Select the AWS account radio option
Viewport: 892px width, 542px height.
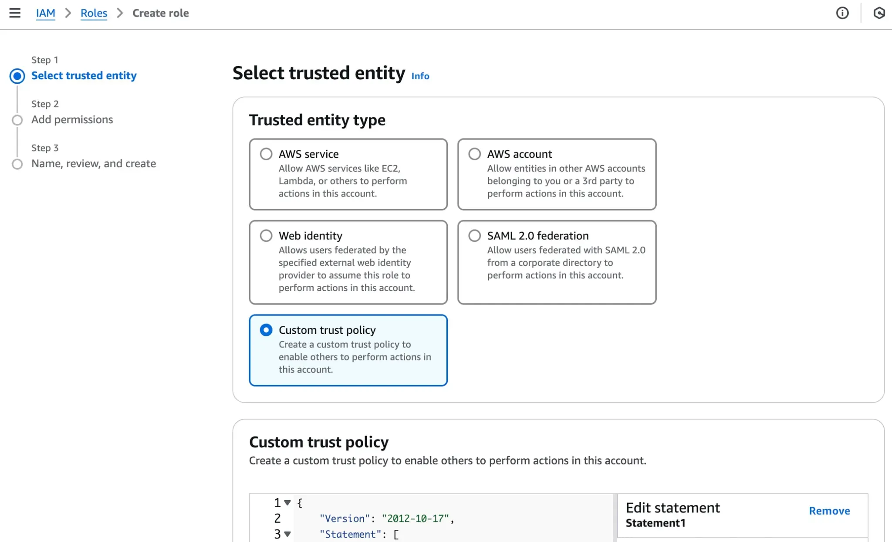474,154
